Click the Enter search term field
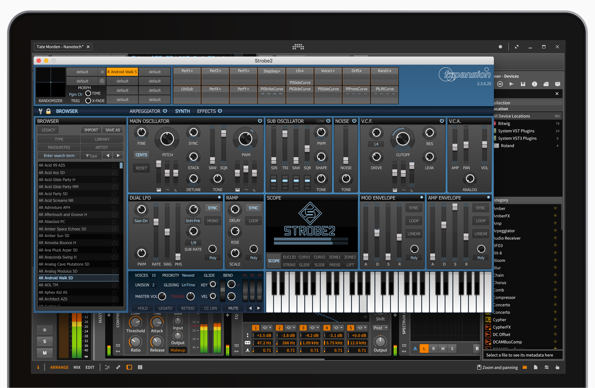This screenshot has height=388, width=595. tap(59, 156)
